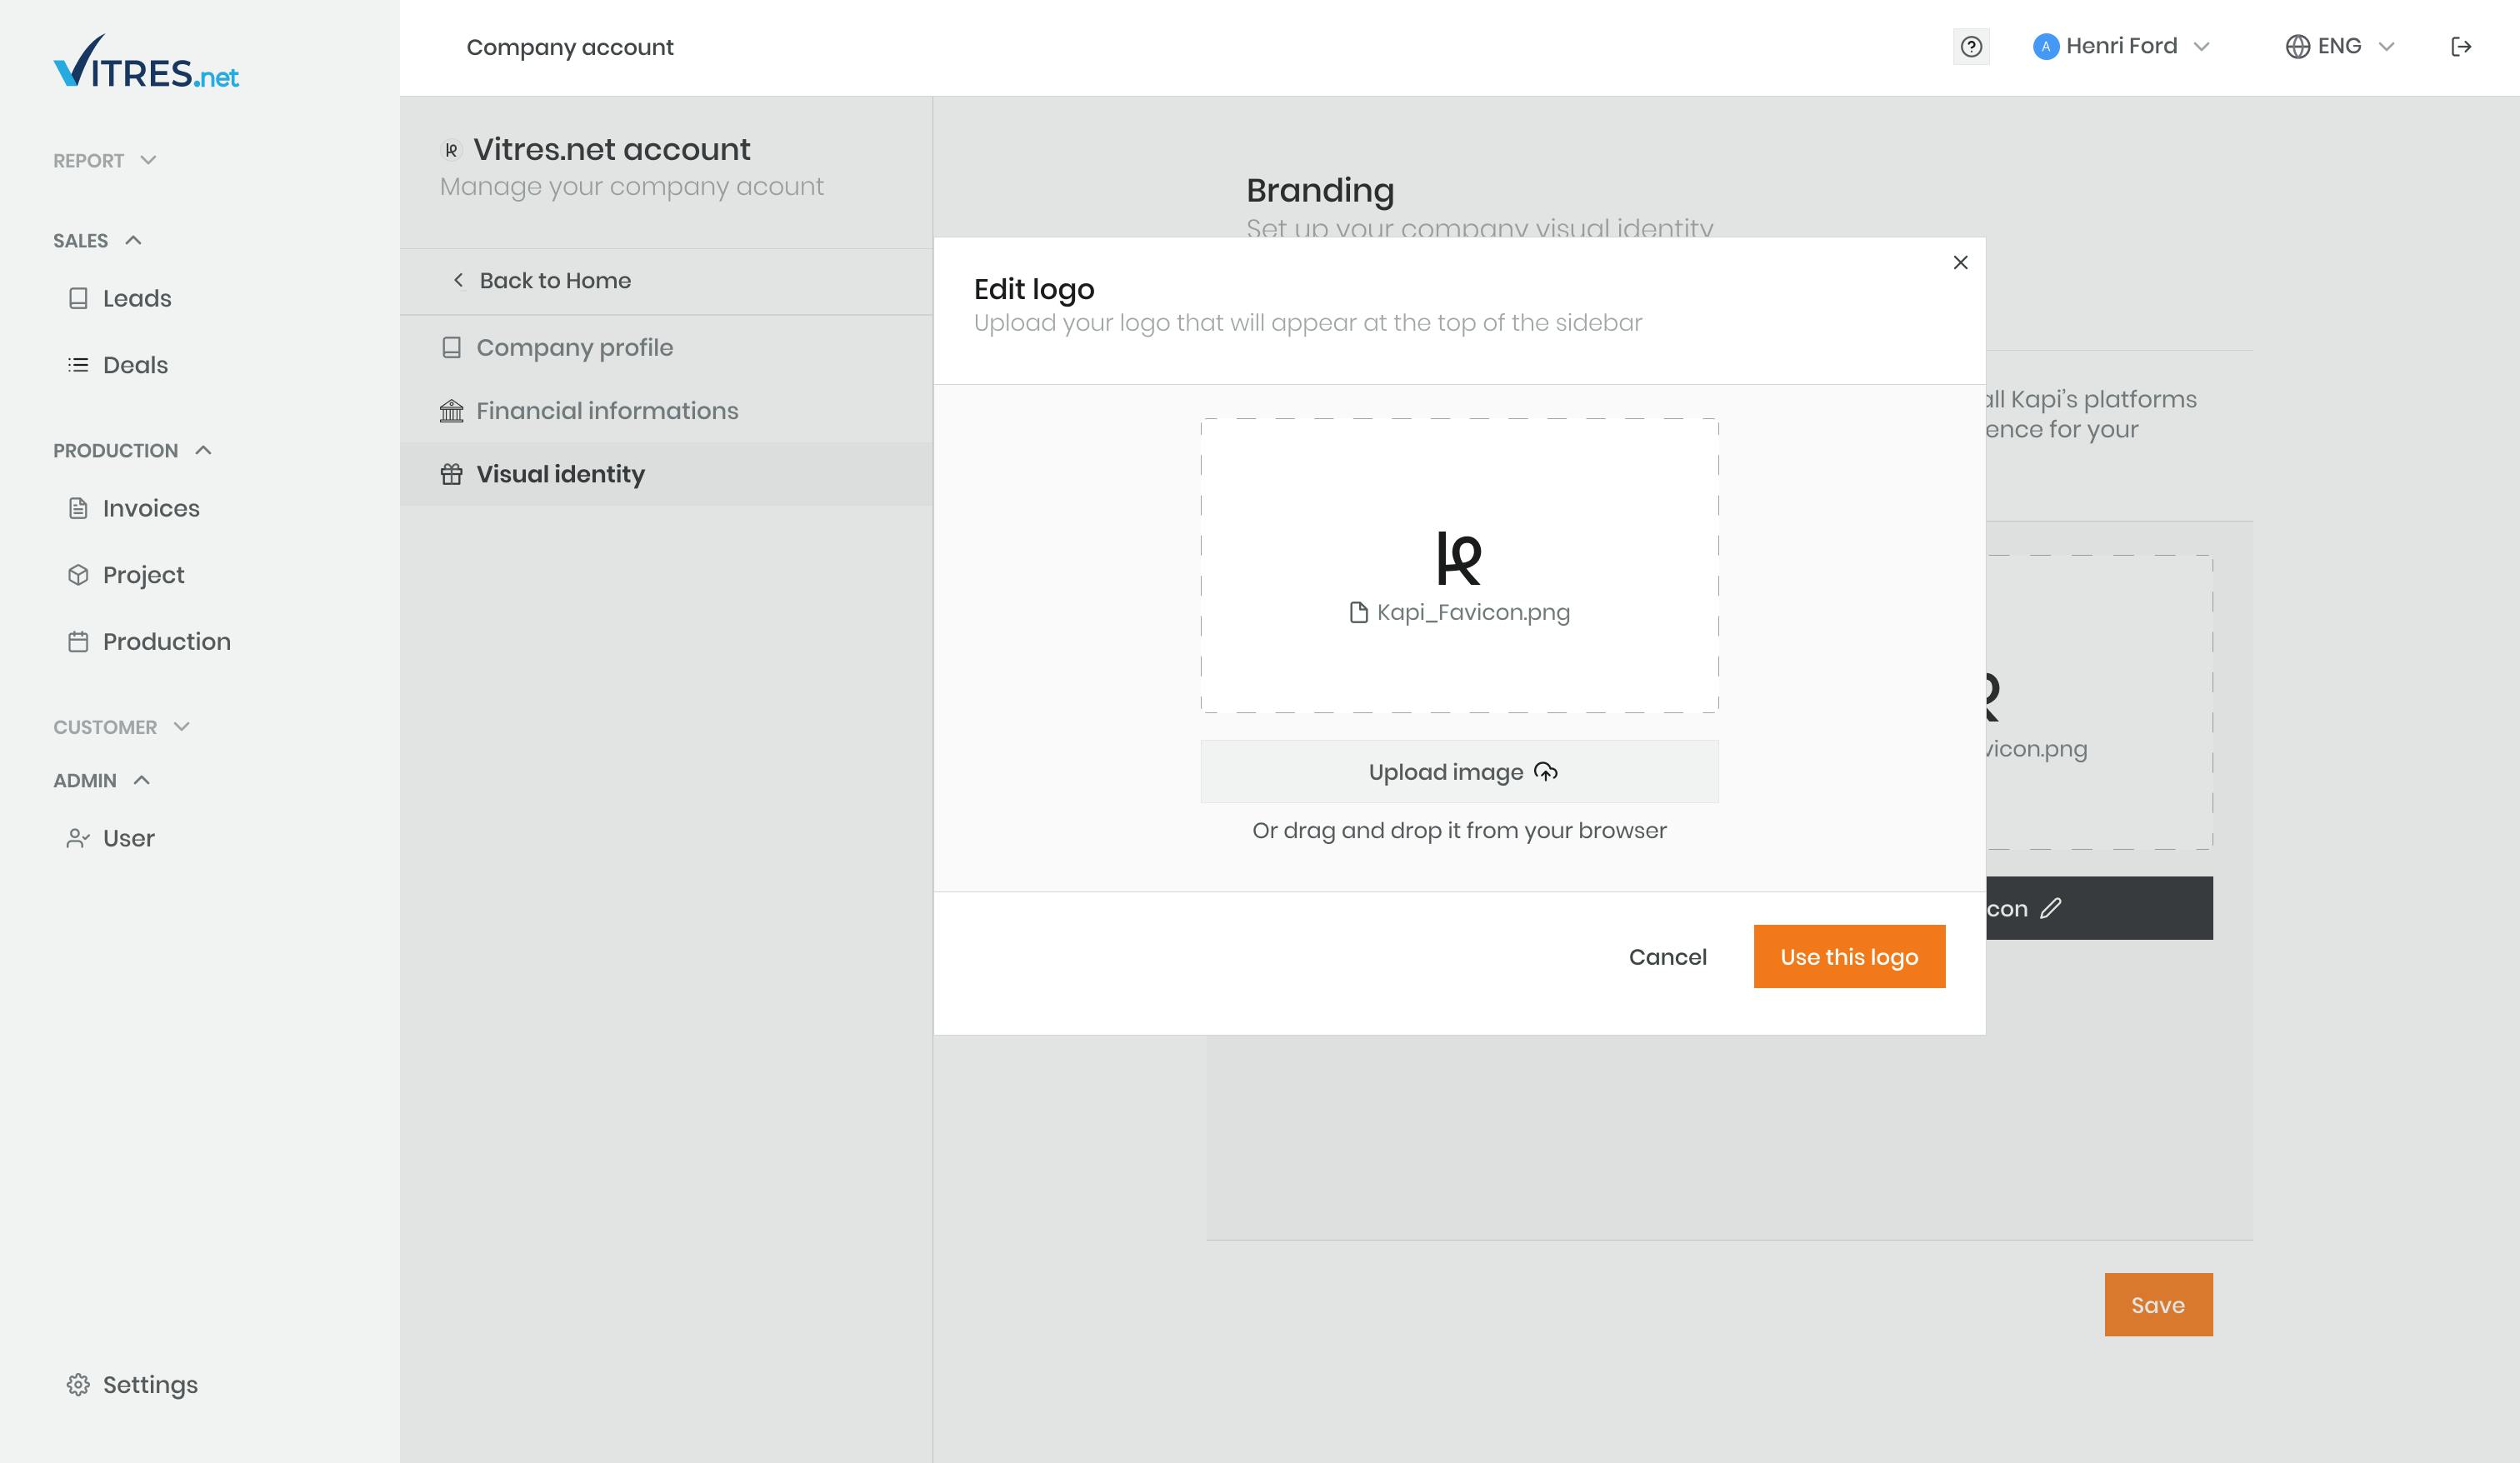
Task: Open the help question mark icon
Action: [x=1971, y=47]
